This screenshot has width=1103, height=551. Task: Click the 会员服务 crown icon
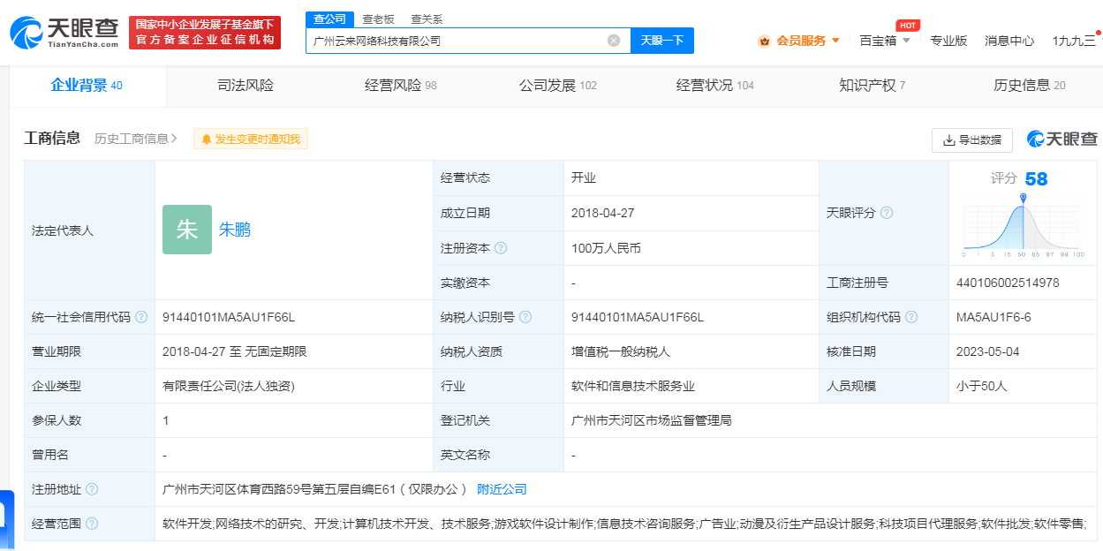pyautogui.click(x=764, y=41)
